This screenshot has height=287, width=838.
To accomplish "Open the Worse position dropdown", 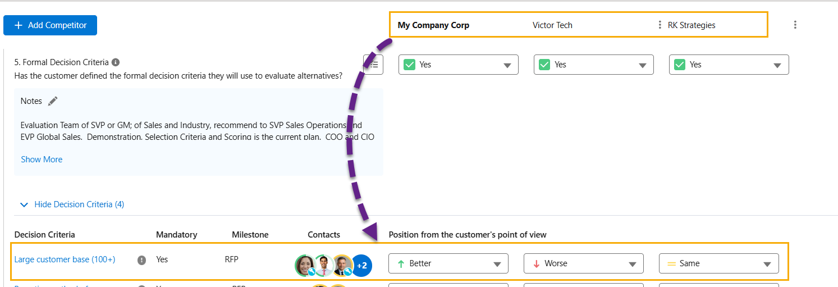I will (x=583, y=263).
